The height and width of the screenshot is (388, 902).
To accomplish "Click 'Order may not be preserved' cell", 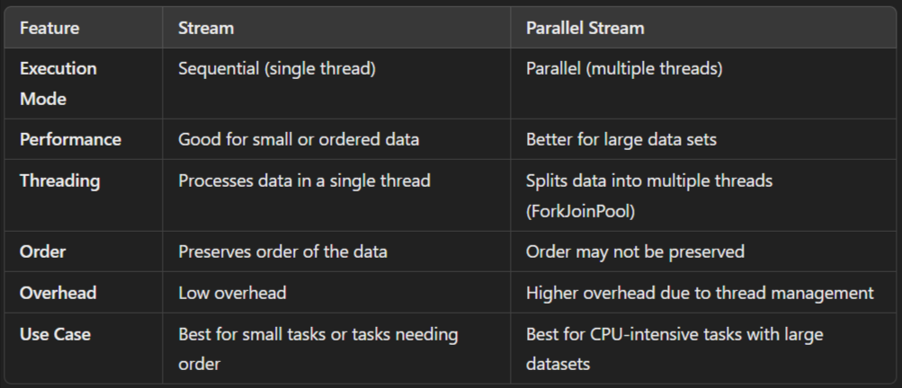I will (635, 251).
